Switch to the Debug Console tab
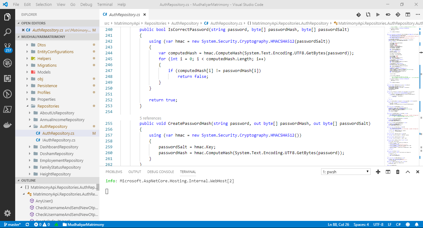This screenshot has width=423, height=228. (x=160, y=172)
